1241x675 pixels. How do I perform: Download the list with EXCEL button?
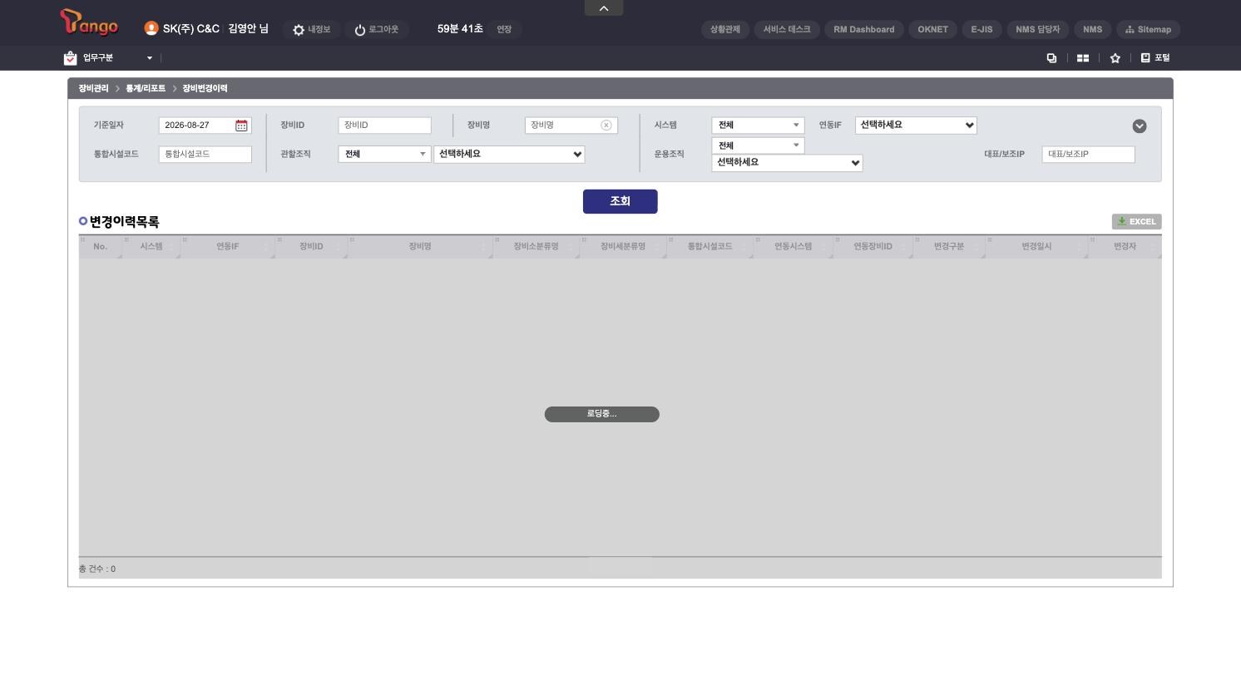1136,221
